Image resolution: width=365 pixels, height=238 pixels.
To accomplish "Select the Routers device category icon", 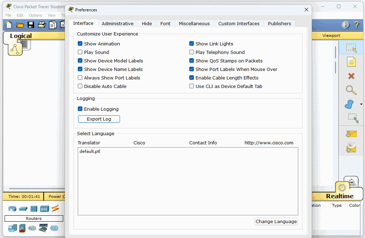I will click(x=13, y=209).
